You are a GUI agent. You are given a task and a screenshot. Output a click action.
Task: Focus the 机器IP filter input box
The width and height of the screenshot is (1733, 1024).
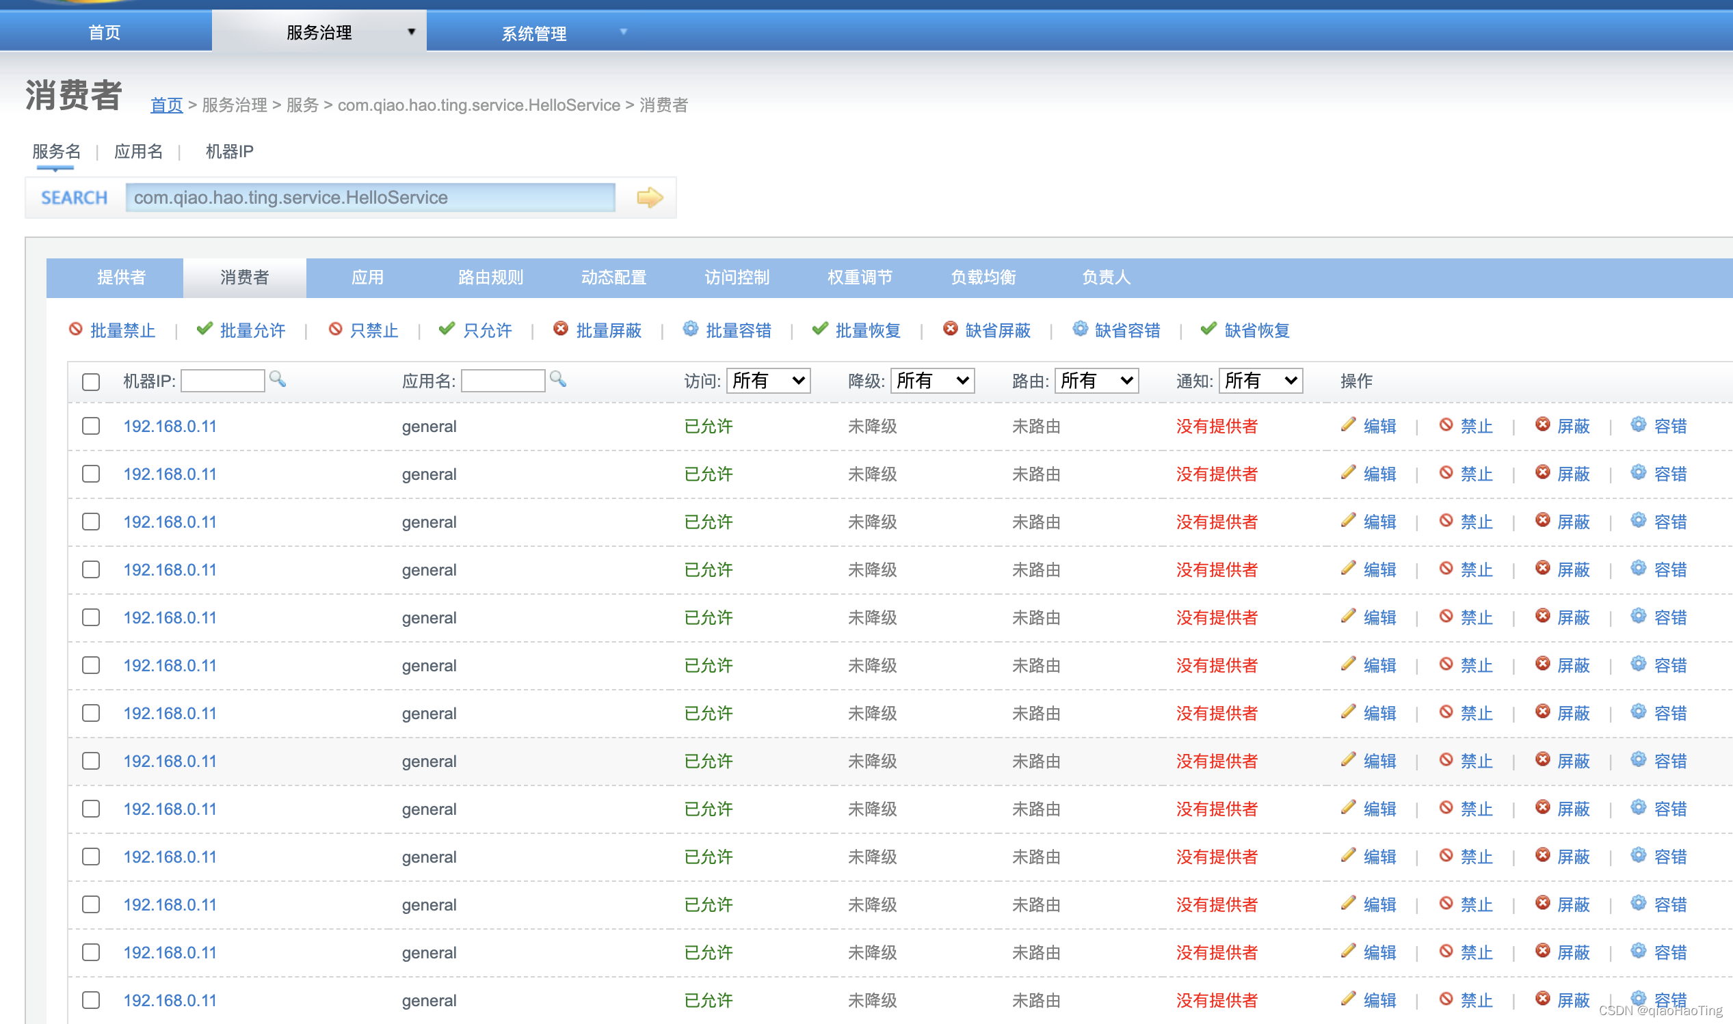click(x=222, y=381)
